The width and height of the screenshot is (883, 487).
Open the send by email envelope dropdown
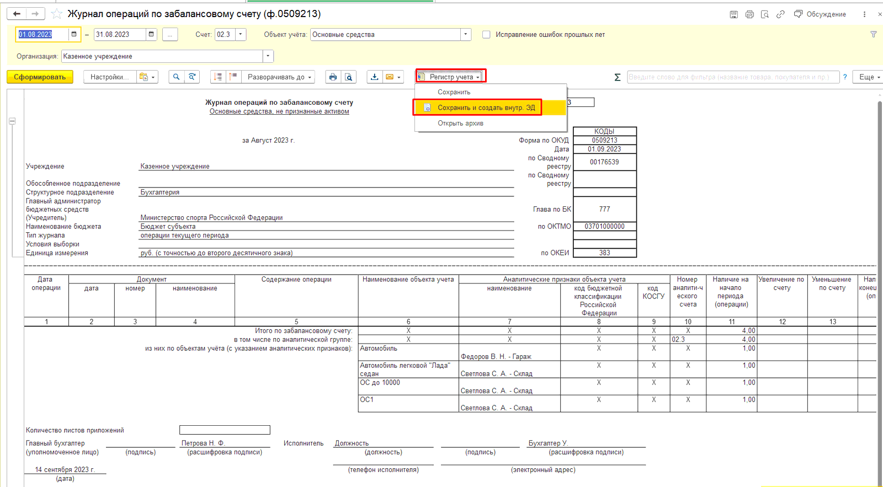(393, 77)
